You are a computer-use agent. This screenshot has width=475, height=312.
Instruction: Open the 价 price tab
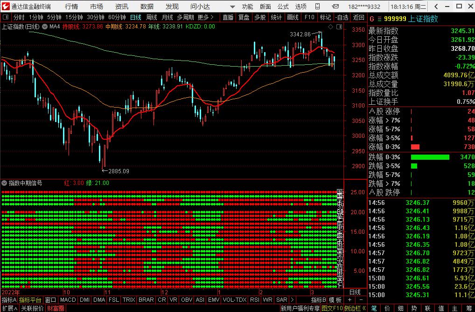[387, 308]
